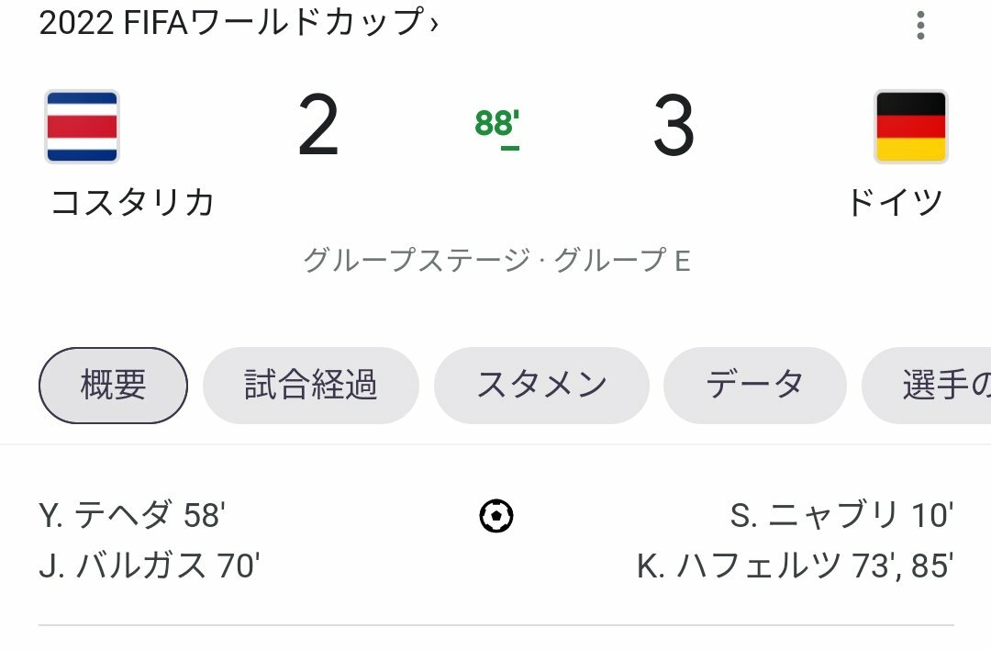This screenshot has height=650, width=991.
Task: Switch to the 試合経過 tab
Action: pyautogui.click(x=310, y=386)
